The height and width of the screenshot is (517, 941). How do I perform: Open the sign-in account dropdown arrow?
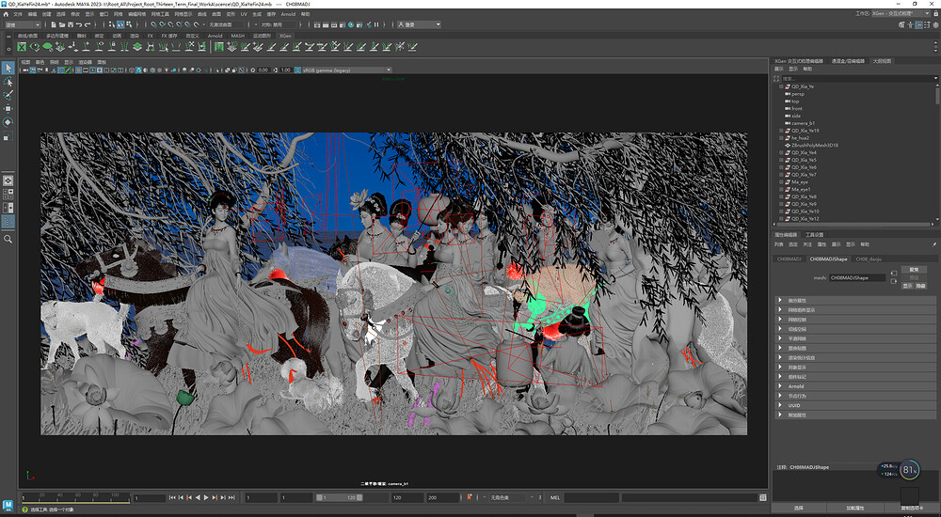tap(439, 24)
